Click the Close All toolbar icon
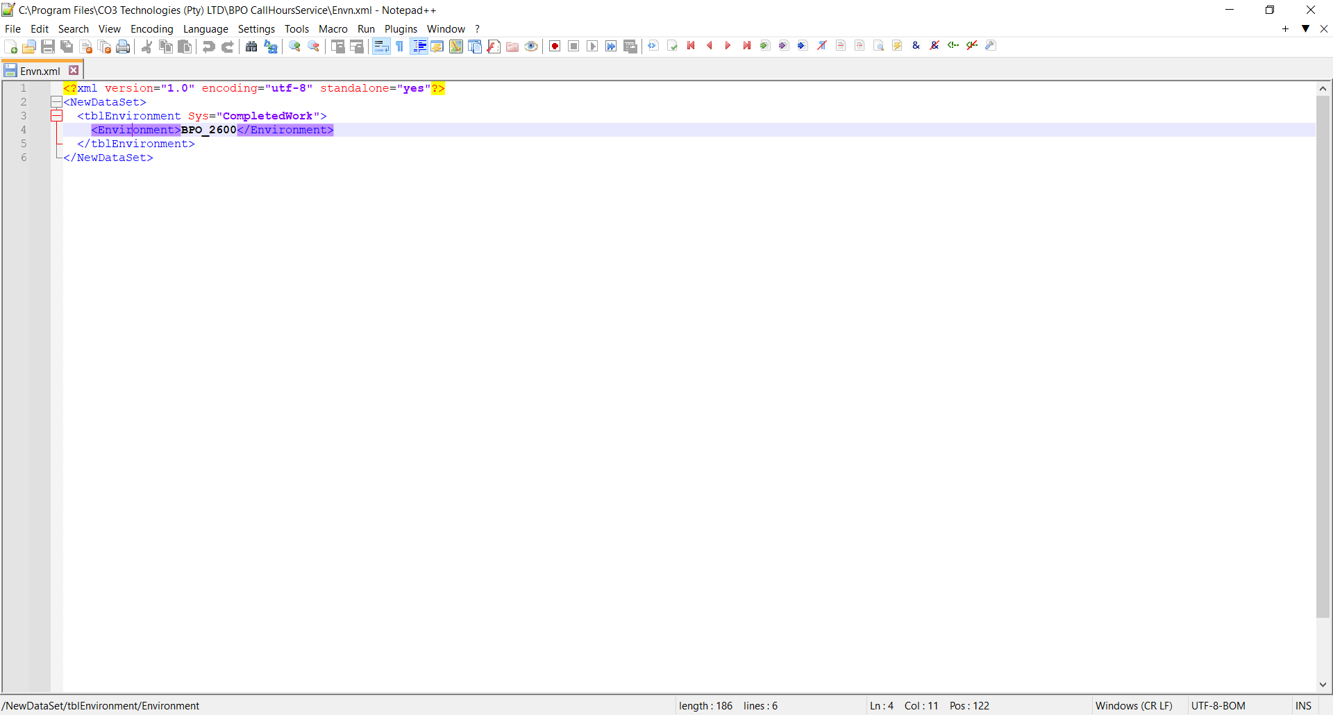This screenshot has width=1333, height=715. (x=105, y=47)
